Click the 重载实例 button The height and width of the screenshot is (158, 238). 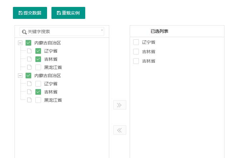68,13
